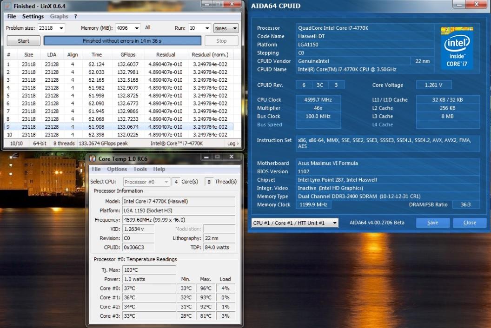
Task: Open Options menu in Core Temp
Action: (x=117, y=169)
